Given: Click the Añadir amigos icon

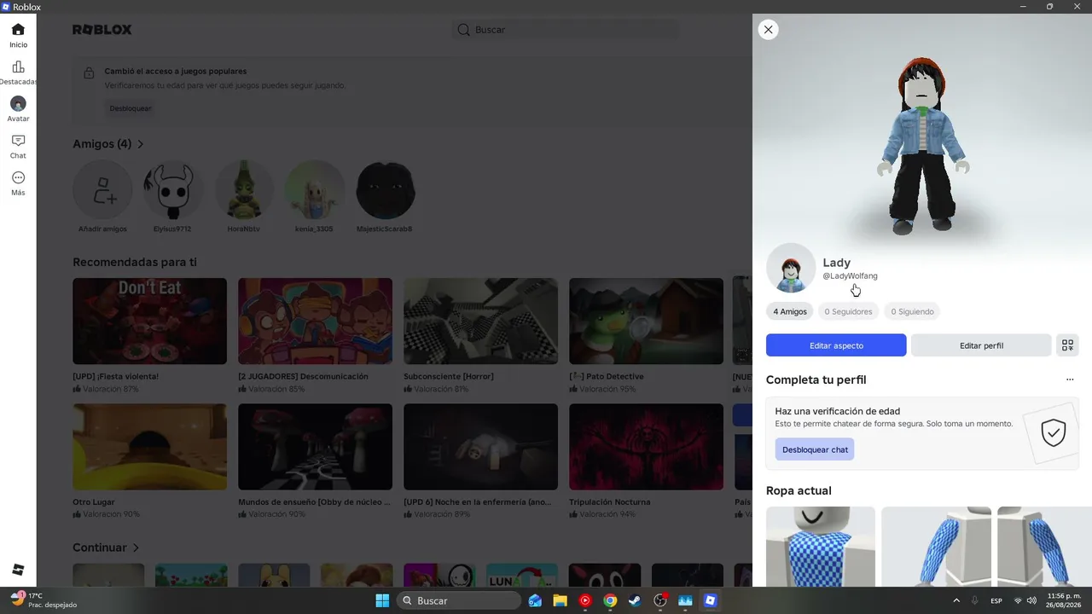Looking at the screenshot, I should 102,190.
